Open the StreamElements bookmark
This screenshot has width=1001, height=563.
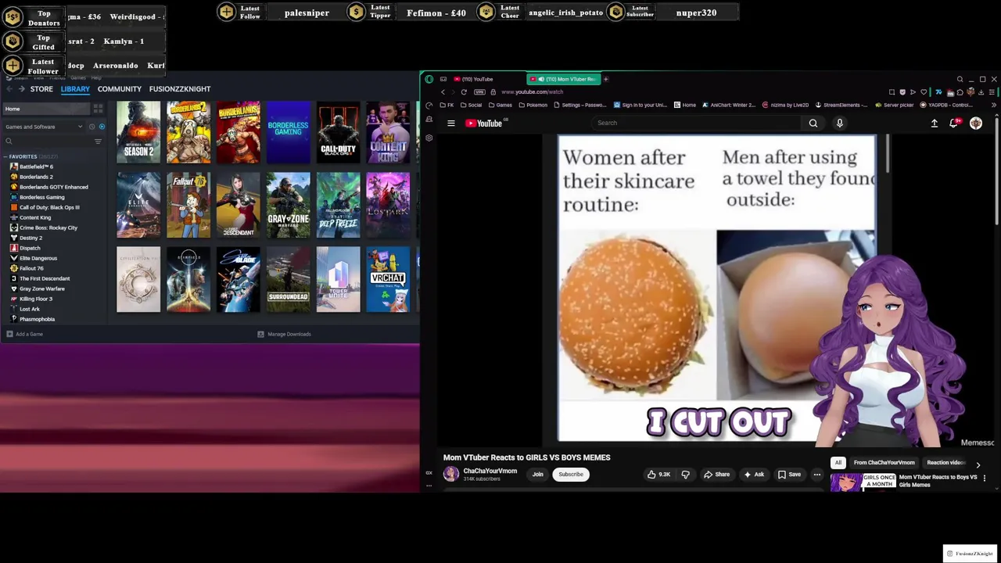point(841,105)
